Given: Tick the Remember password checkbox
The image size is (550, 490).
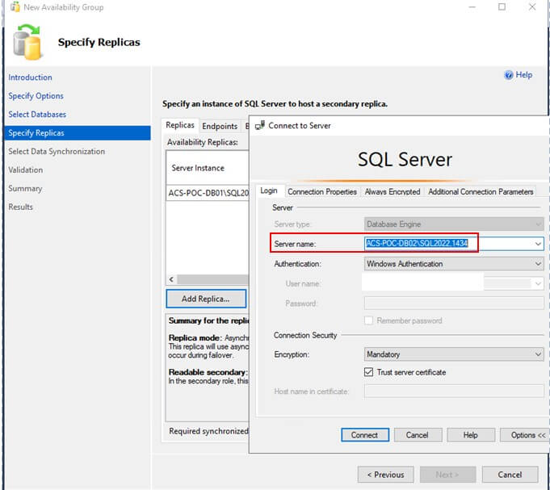Looking at the screenshot, I should (x=368, y=320).
